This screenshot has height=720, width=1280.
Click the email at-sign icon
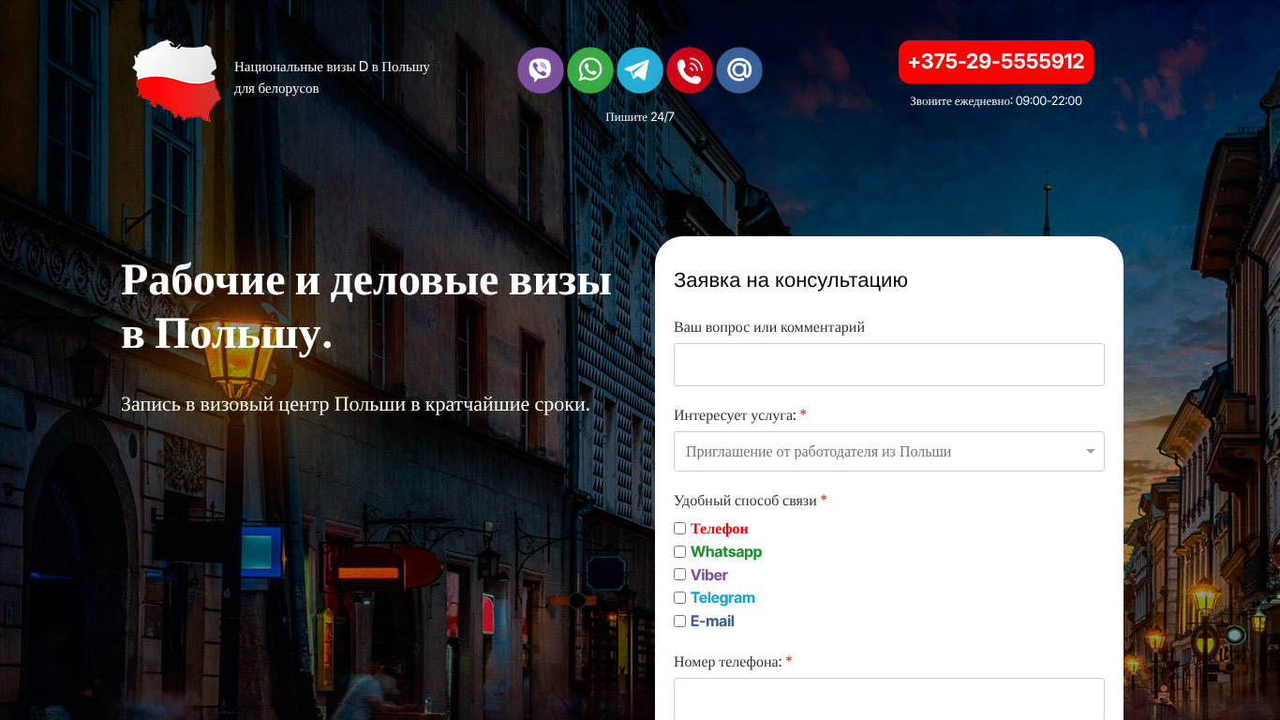(x=739, y=70)
